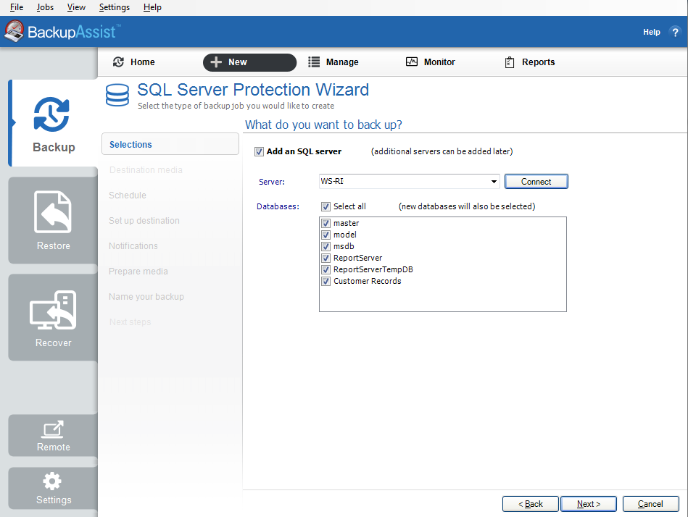This screenshot has height=517, width=688.
Task: Click the Set up destination wizard step
Action: pos(144,221)
